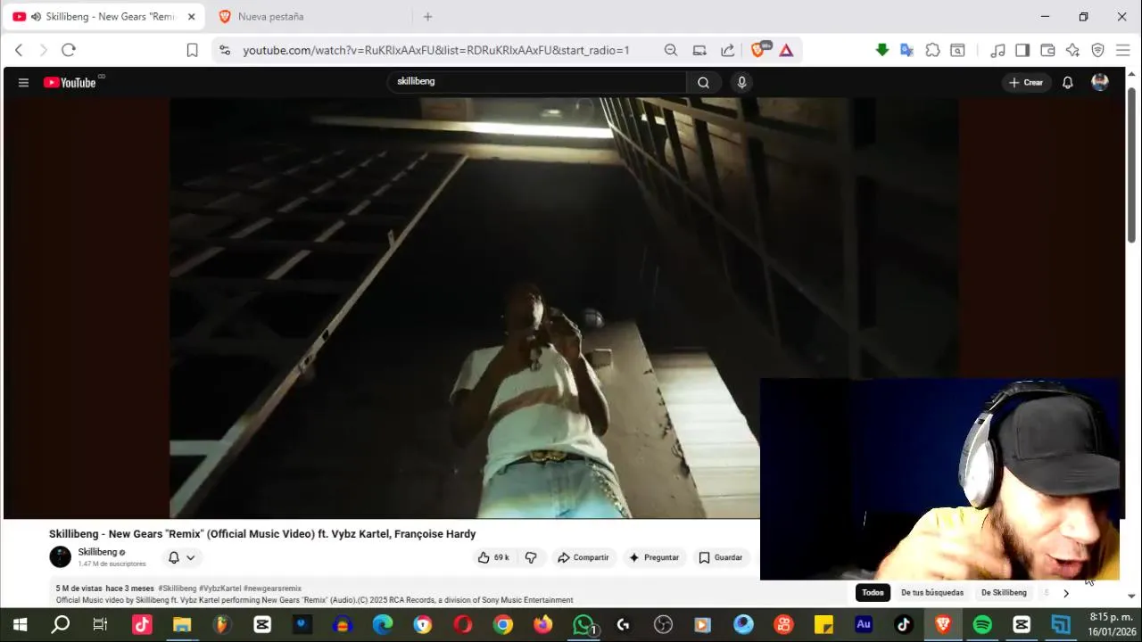Viewport: 1142px width, 642px height.
Task: Go to the YouTube home logo
Action: coord(70,82)
